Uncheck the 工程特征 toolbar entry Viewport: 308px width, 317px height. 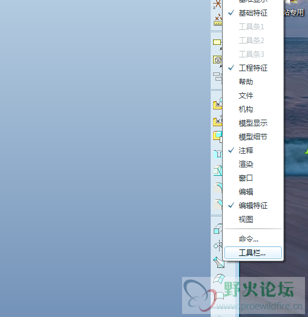[252, 68]
